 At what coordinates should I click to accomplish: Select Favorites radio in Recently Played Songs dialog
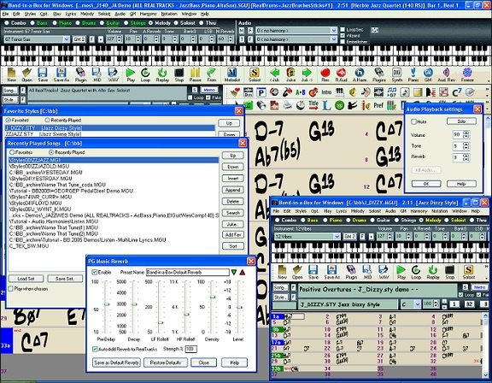[x=12, y=152]
